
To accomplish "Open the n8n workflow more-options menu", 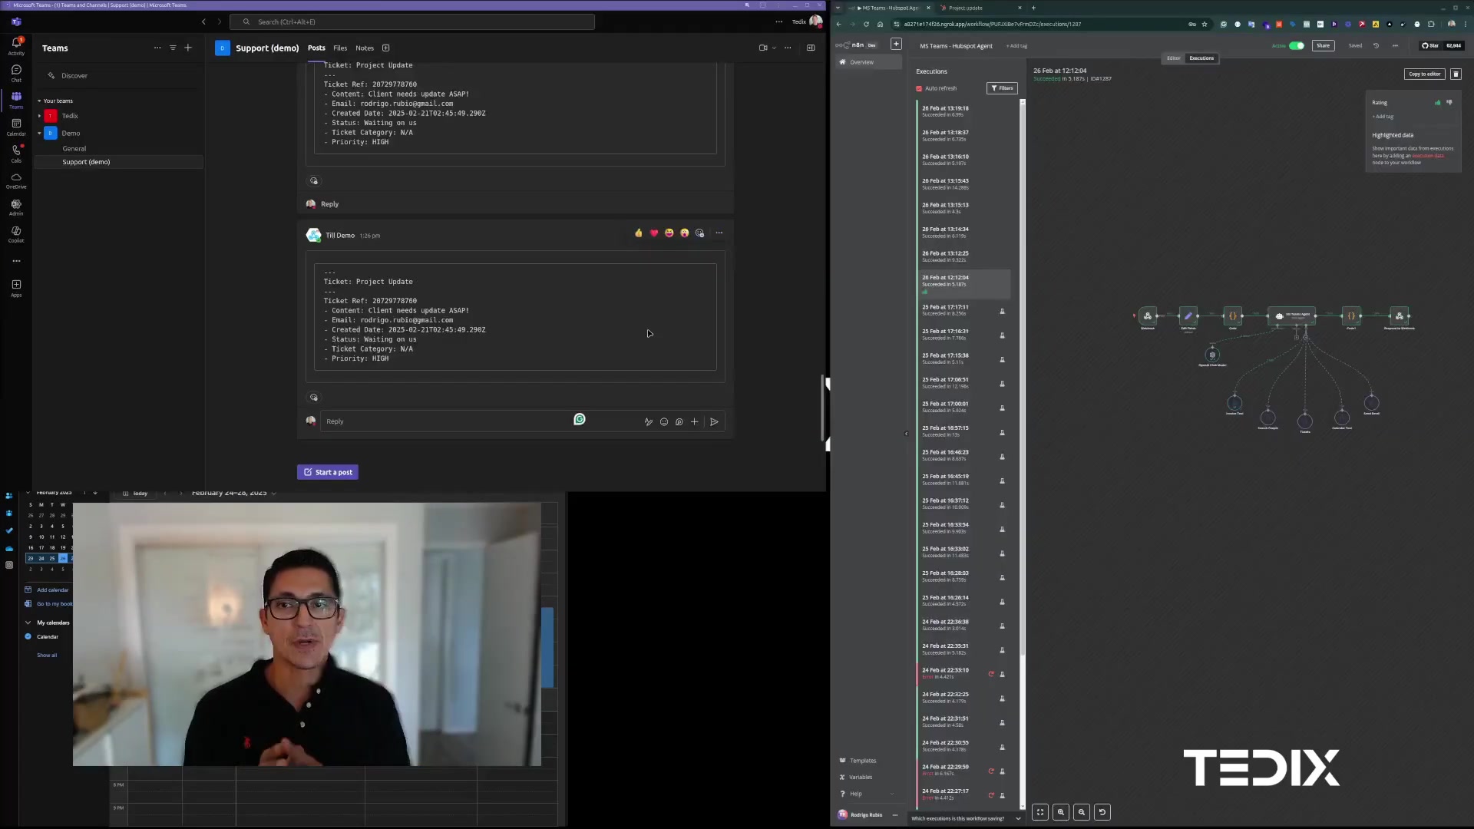I will (x=1395, y=45).
